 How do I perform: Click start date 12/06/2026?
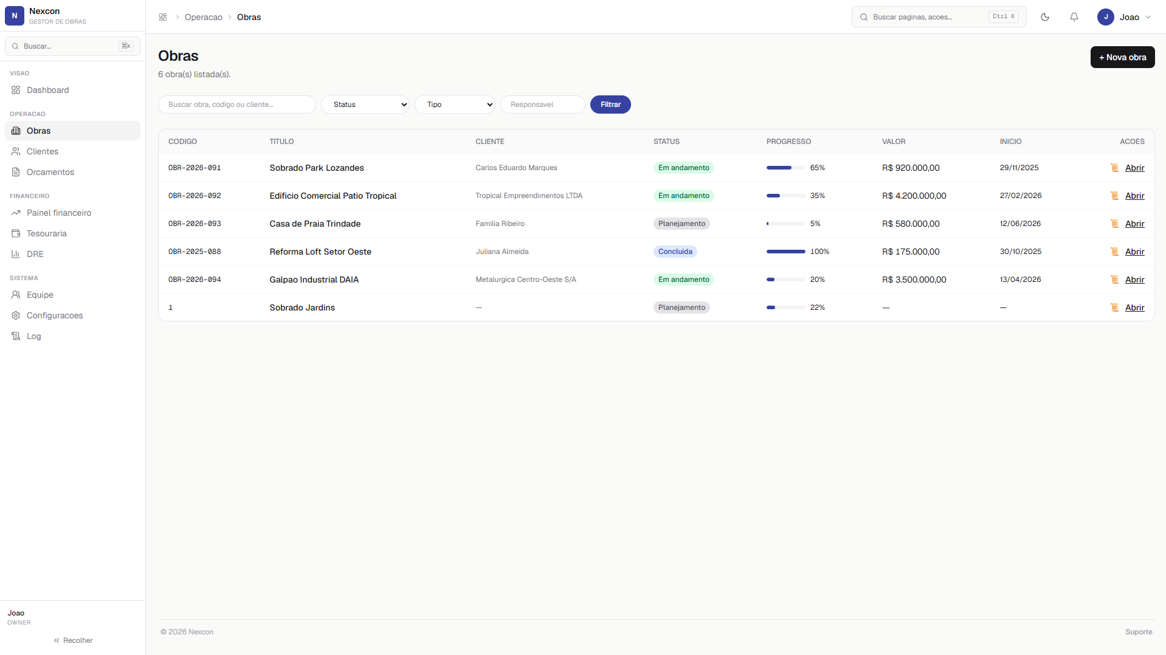click(x=1020, y=224)
